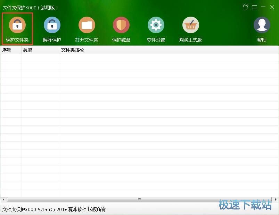Close the 文件夹保护3000 window

click(272, 7)
